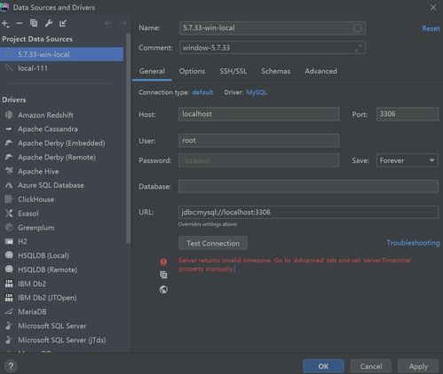Viewport: 443px width, 374px height.
Task: Click the Test Connection button
Action: tap(213, 243)
